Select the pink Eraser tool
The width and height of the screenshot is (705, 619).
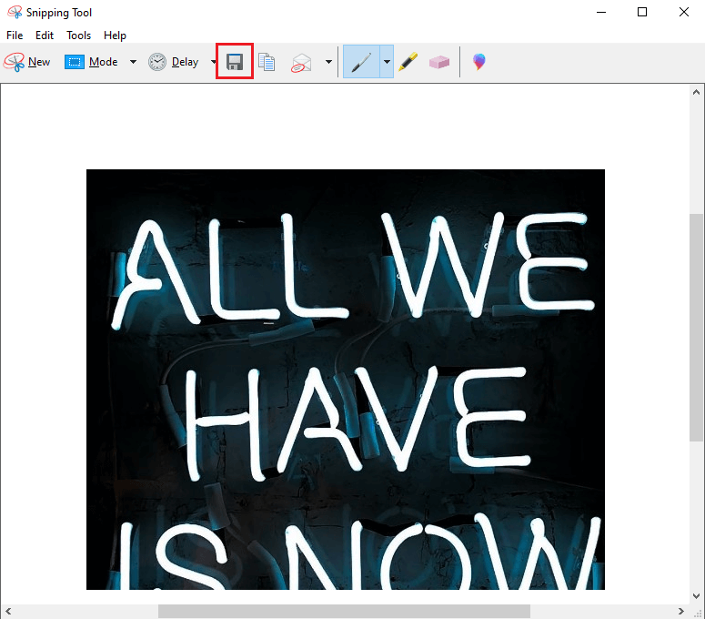pos(439,62)
